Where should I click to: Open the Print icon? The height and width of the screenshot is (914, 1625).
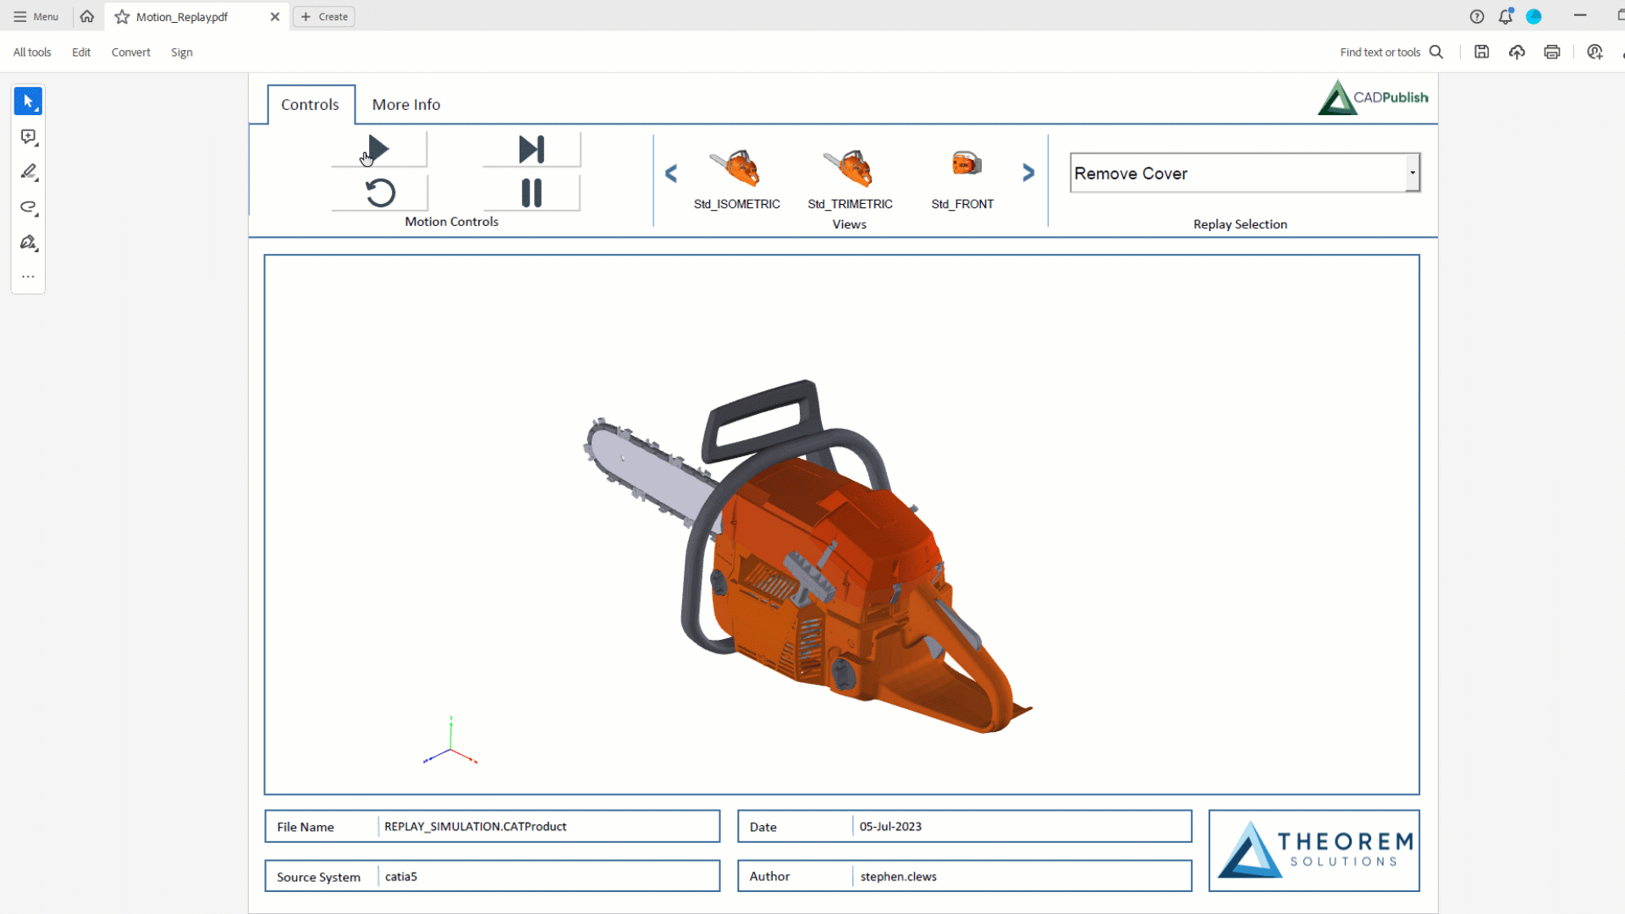click(x=1551, y=52)
